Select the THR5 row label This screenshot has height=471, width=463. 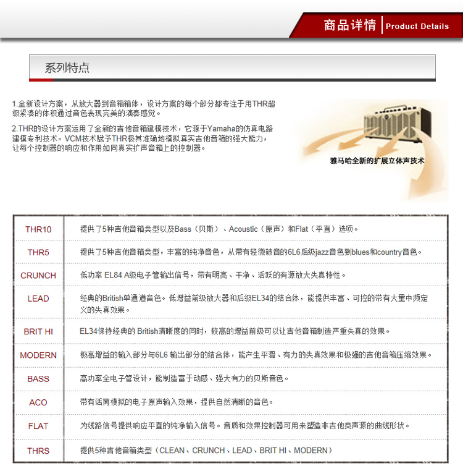coord(38,252)
